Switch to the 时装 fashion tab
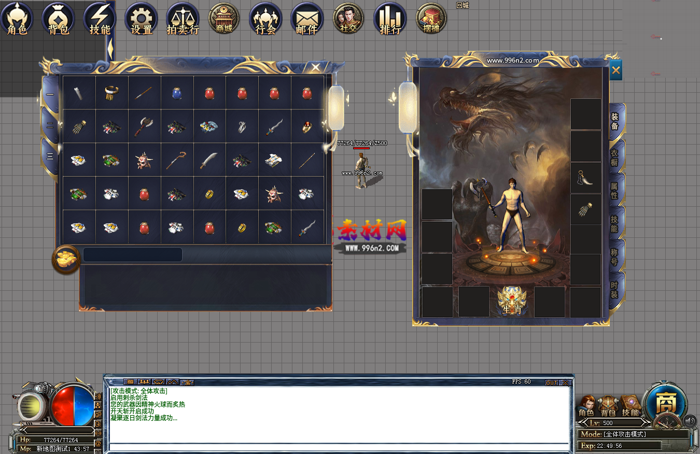The image size is (700, 454). point(615,290)
